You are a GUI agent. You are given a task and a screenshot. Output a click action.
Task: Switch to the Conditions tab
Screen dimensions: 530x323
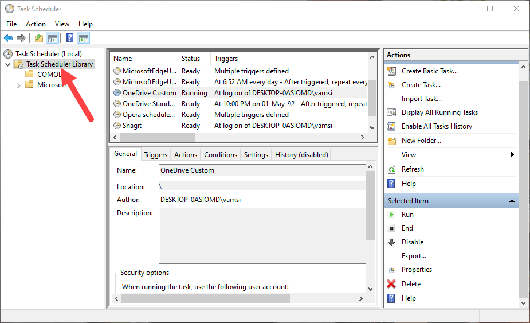(221, 155)
